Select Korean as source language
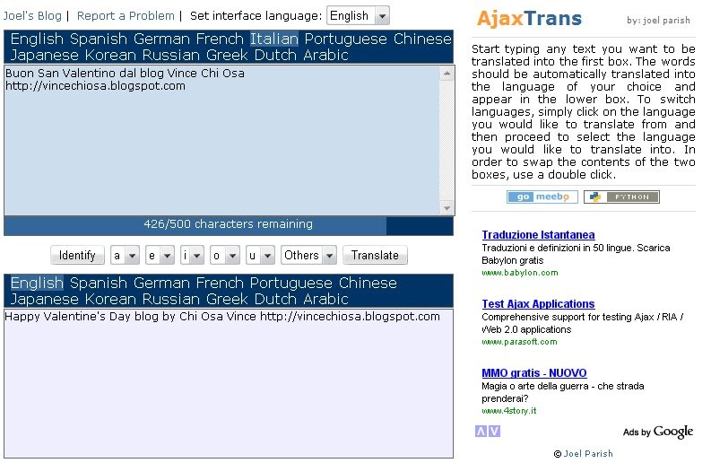The width and height of the screenshot is (711, 463). [110, 56]
